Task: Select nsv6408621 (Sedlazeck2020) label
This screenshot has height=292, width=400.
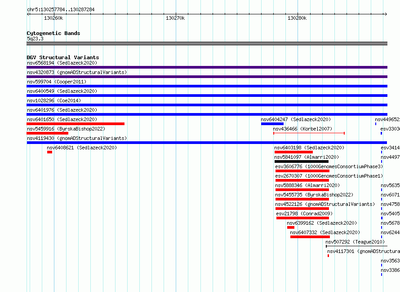Action: 82,148
